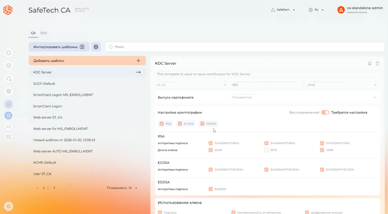Switch to the SSH tab
This screenshot has height=214, width=388.
[44, 33]
